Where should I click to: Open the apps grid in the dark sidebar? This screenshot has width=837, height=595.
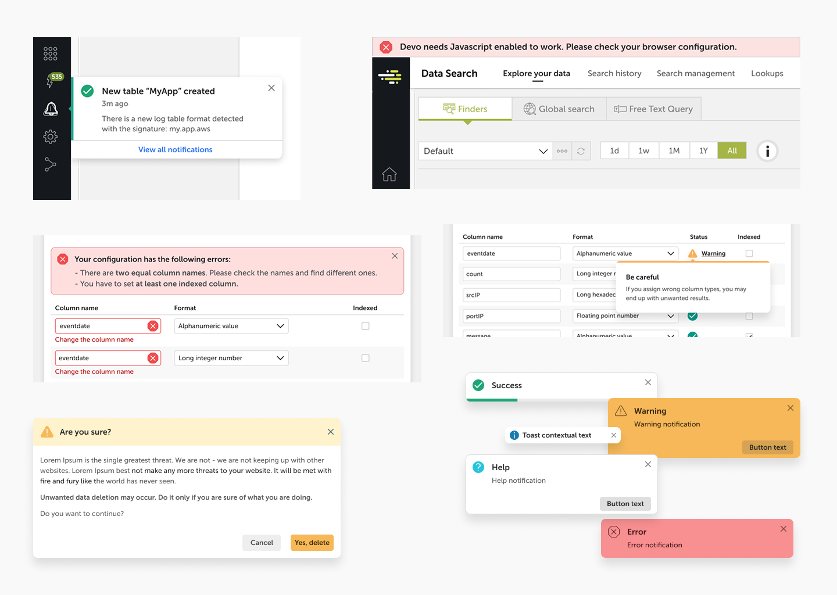(51, 53)
